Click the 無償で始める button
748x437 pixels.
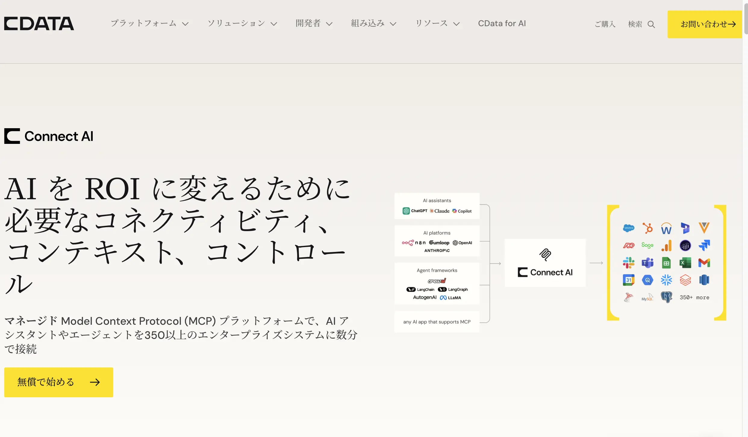tap(59, 382)
